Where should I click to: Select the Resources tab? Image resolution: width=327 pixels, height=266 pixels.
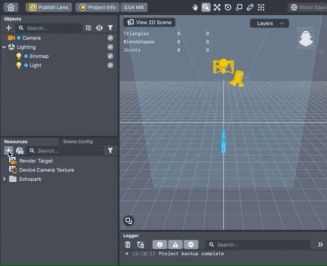pyautogui.click(x=16, y=141)
